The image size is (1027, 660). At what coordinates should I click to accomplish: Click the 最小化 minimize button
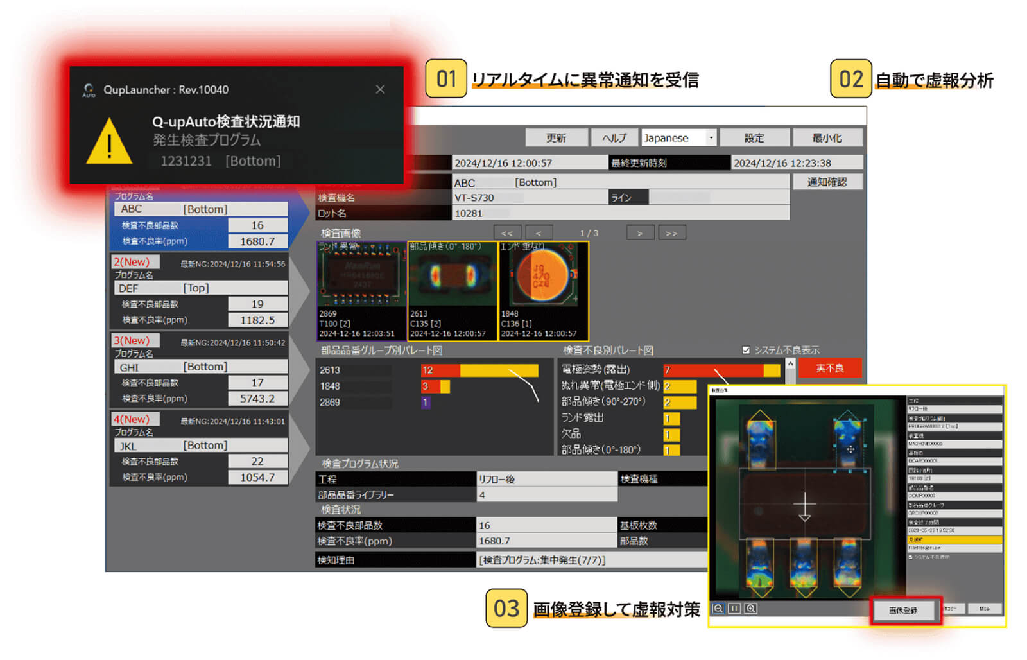[x=827, y=138]
